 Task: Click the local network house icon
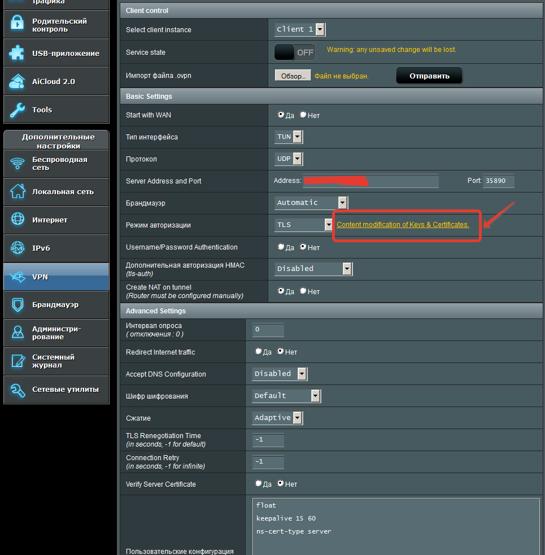[x=18, y=192]
